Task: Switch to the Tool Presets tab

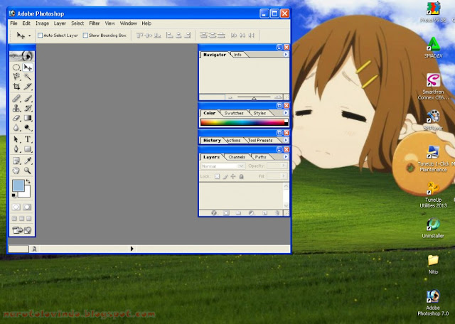Action: pyautogui.click(x=260, y=141)
